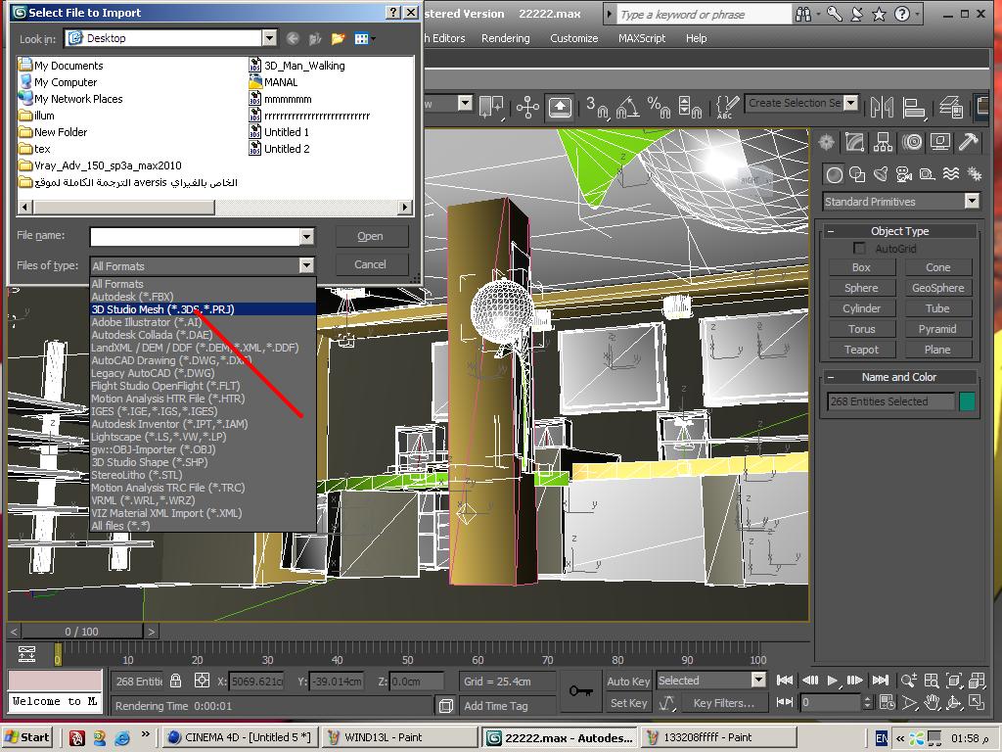The height and width of the screenshot is (752, 1002).
Task: Open the Utilities hammer tab
Action: click(x=969, y=142)
